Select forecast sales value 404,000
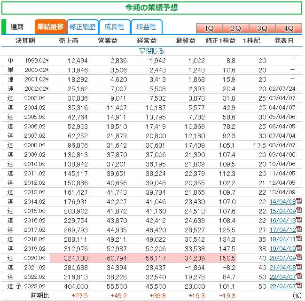This screenshot has width=305, height=301. click(76, 286)
